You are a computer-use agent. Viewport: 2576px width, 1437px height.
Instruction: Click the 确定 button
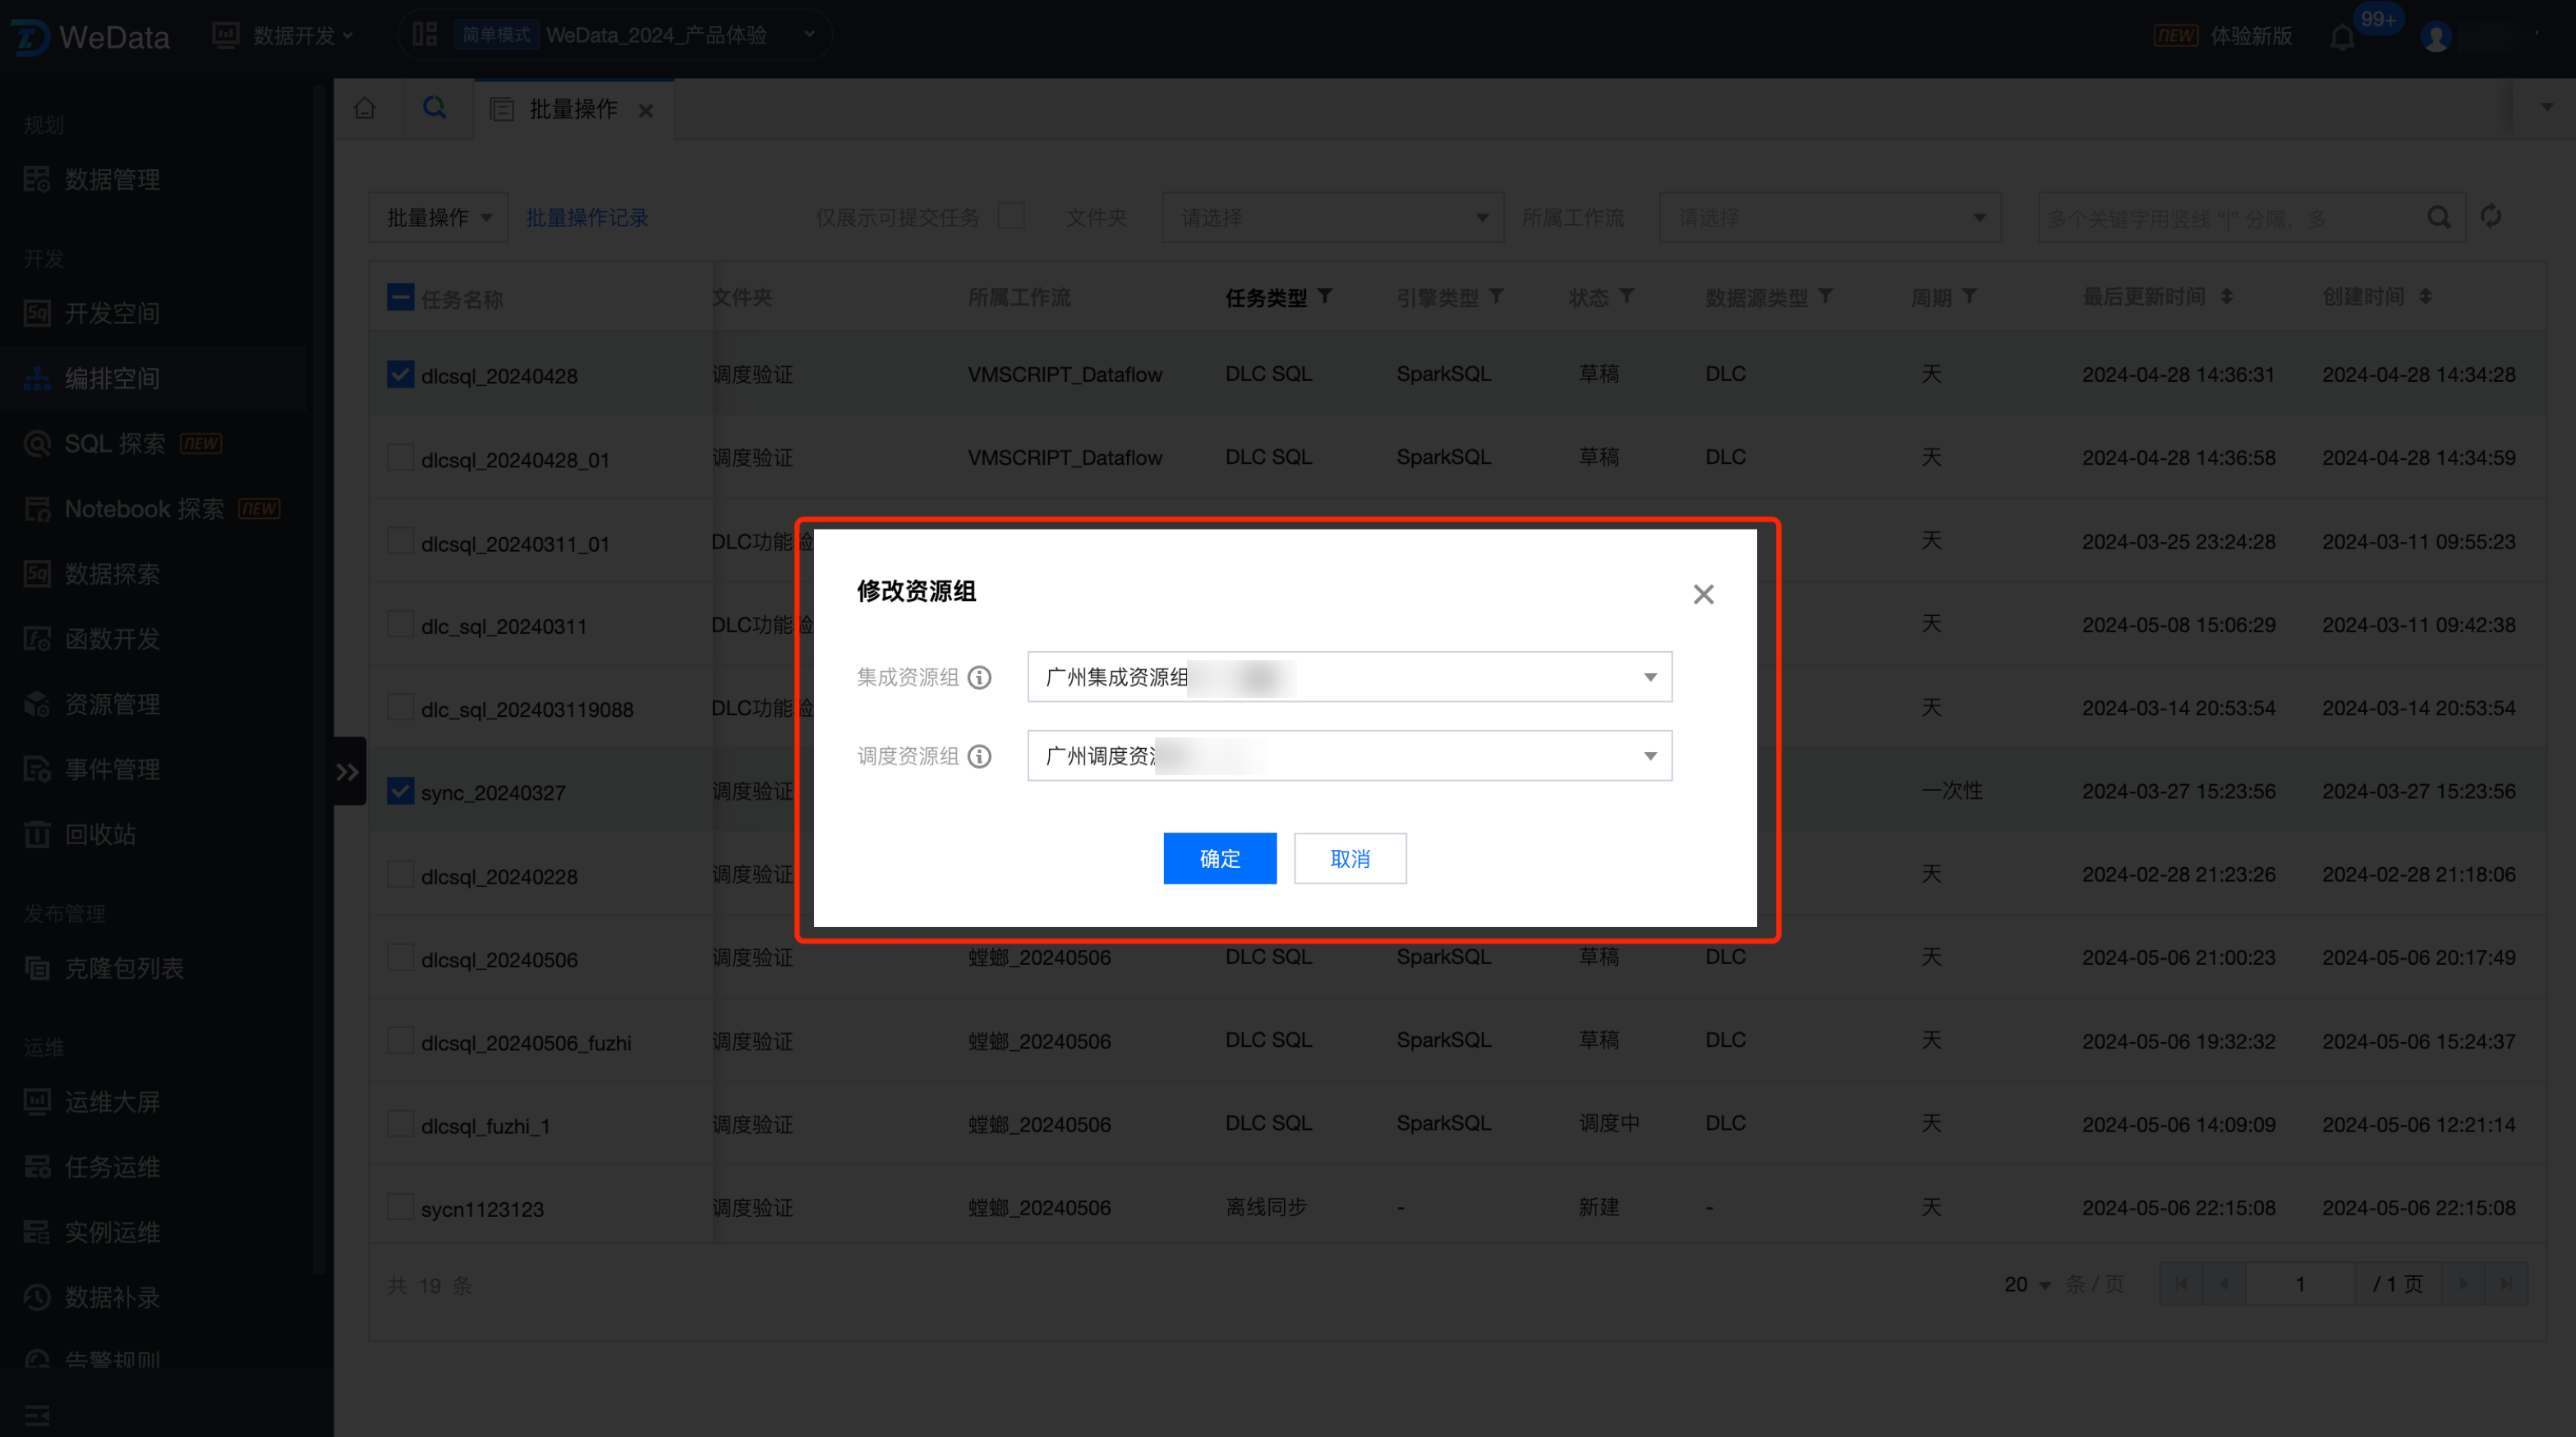tap(1219, 858)
